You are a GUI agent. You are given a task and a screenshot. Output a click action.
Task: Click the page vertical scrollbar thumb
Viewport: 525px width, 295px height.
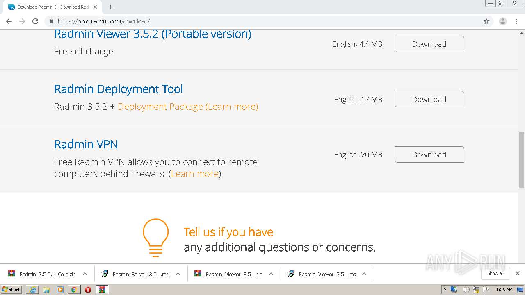click(522, 160)
